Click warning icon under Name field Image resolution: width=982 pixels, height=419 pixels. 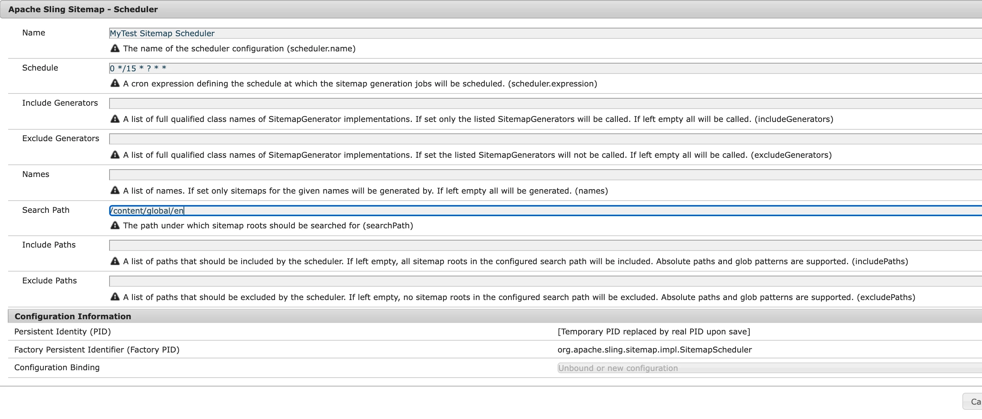click(x=115, y=48)
